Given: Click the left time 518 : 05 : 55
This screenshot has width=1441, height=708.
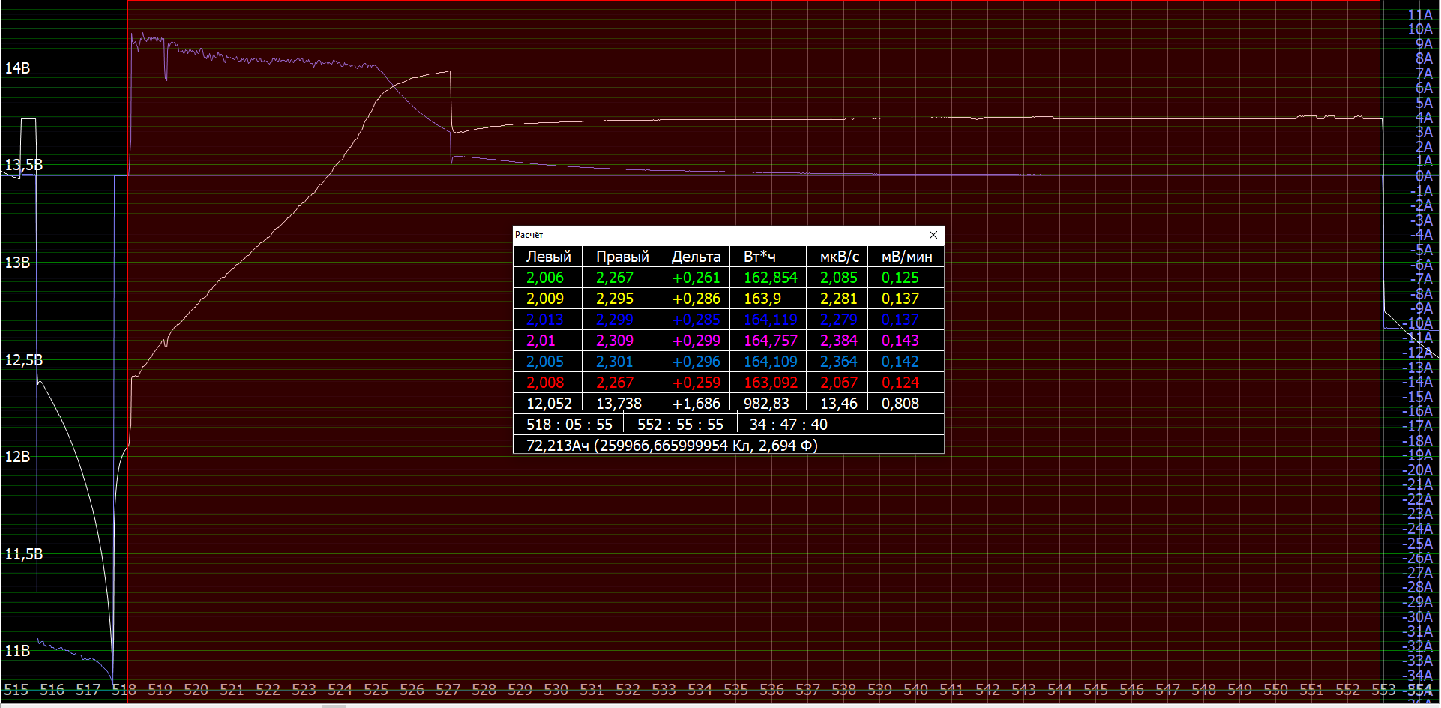Looking at the screenshot, I should click(x=569, y=424).
